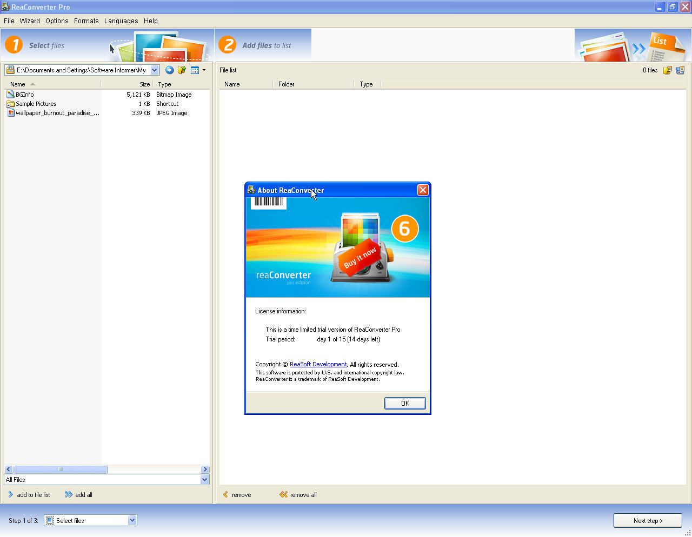Click remove all button

coord(298,494)
